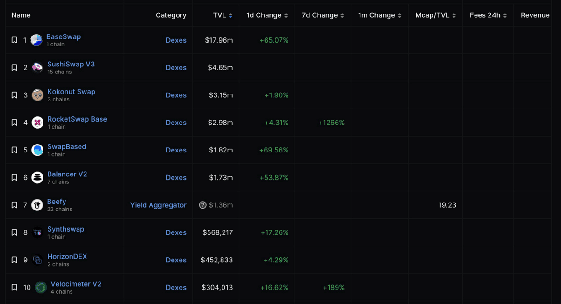Image resolution: width=561 pixels, height=304 pixels.
Task: Click the '15 chains' text under SushiSwap V3
Action: tap(59, 72)
